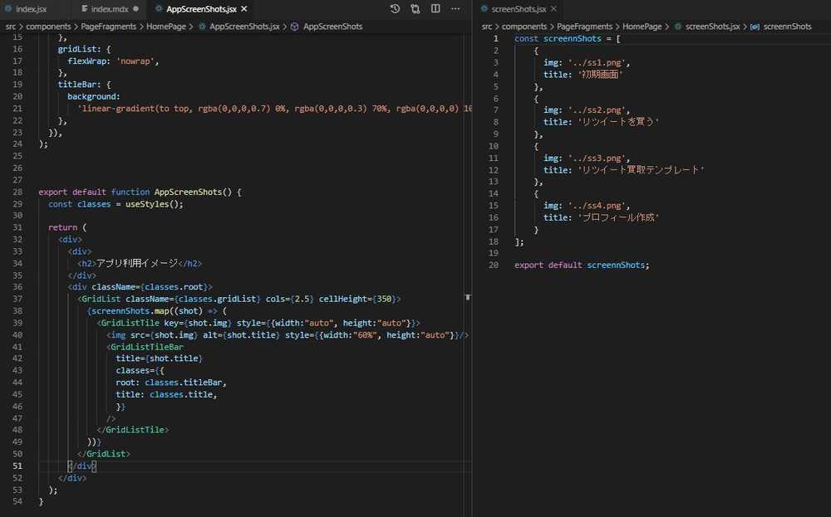Open the PageFragments breadcrumb in left editor
The width and height of the screenshot is (831, 517).
tap(109, 27)
